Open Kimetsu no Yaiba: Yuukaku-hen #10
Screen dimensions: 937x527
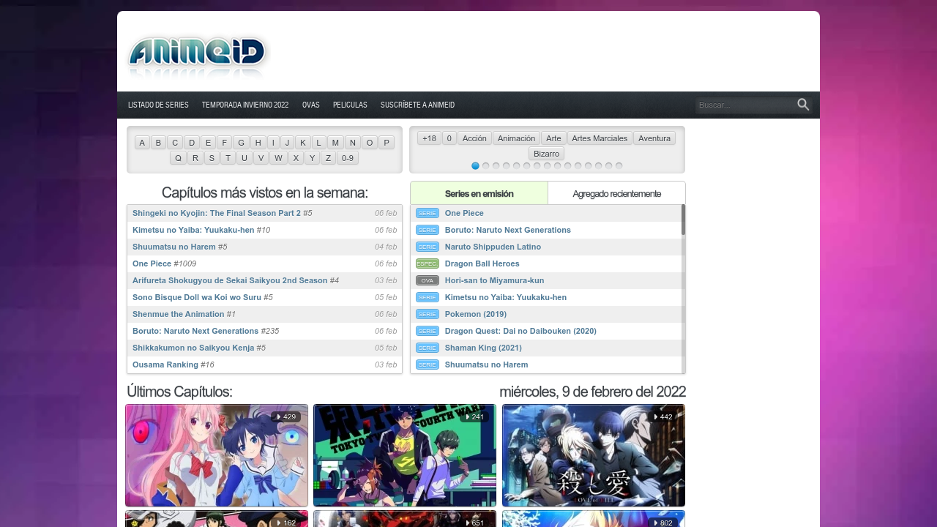(x=201, y=230)
